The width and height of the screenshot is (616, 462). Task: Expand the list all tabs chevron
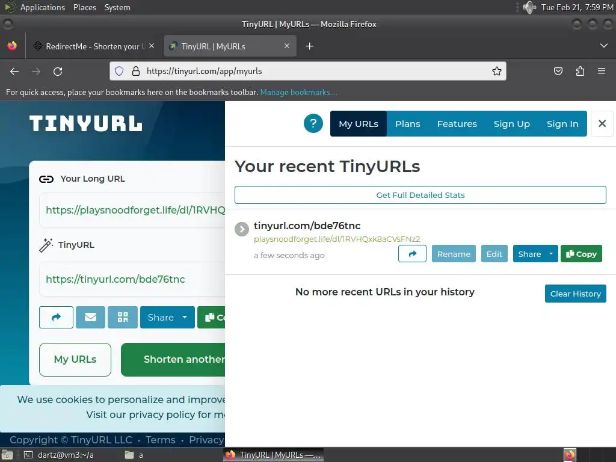point(604,46)
